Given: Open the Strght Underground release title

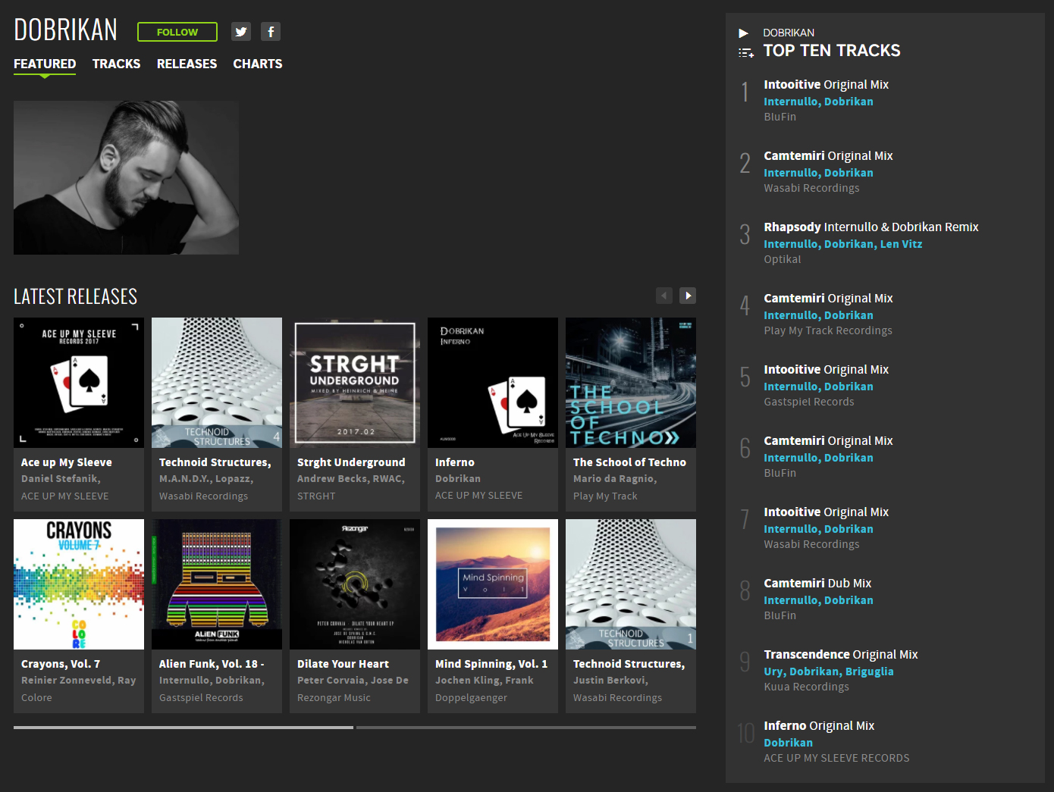Looking at the screenshot, I should click(351, 462).
